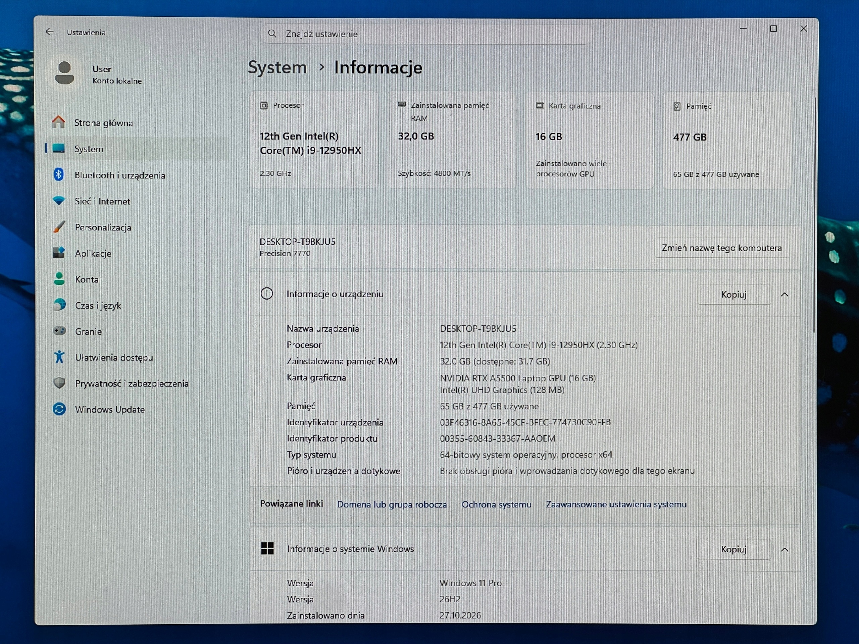This screenshot has width=859, height=644.
Task: Click the Znajdź ustawienie search field
Action: (427, 34)
